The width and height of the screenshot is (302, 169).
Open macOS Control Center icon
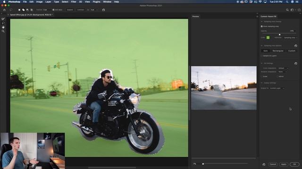297,2
